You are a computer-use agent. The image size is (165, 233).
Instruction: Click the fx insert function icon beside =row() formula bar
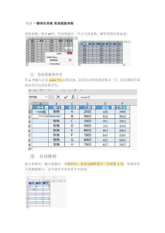click(73, 97)
